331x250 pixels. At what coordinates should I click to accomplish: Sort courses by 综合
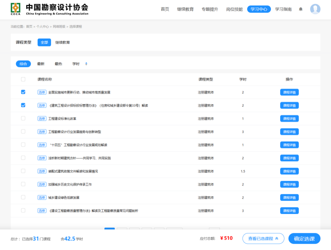click(x=23, y=64)
